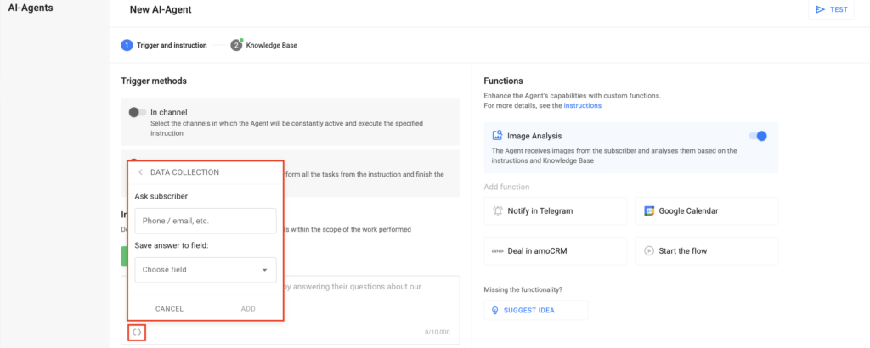
Task: Click the Image Analysis icon
Action: click(497, 136)
